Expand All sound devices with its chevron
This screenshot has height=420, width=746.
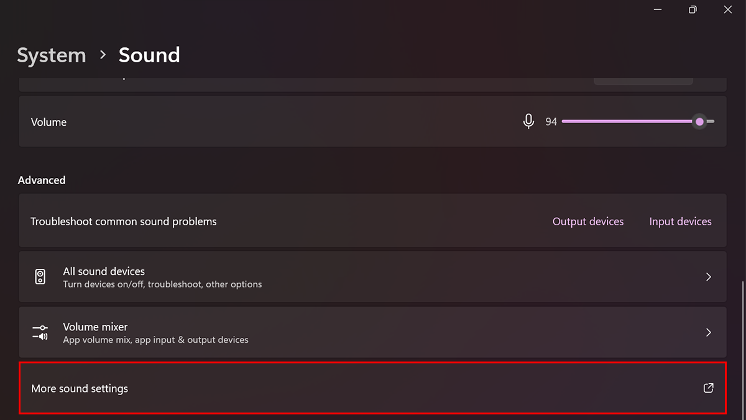click(x=708, y=277)
